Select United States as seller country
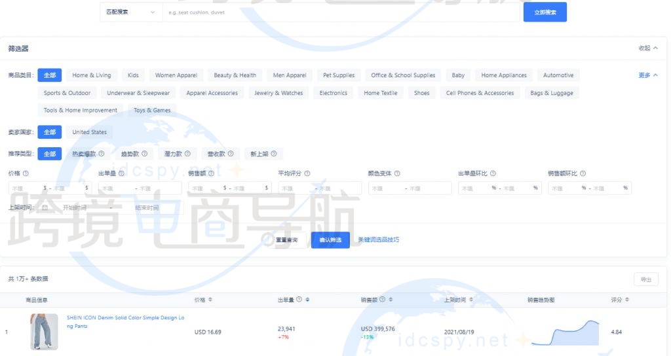 (x=89, y=132)
